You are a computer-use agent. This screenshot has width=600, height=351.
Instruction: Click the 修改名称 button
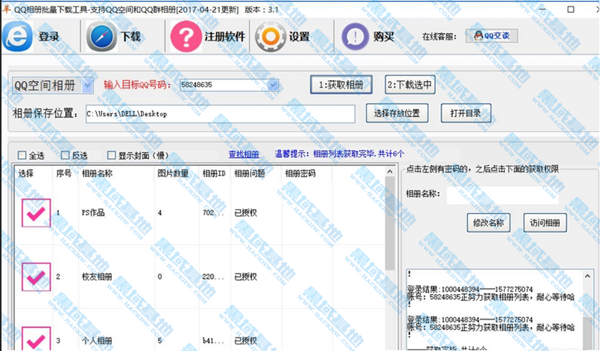[489, 223]
